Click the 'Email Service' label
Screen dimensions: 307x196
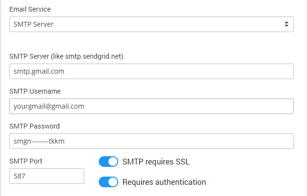(x=30, y=9)
